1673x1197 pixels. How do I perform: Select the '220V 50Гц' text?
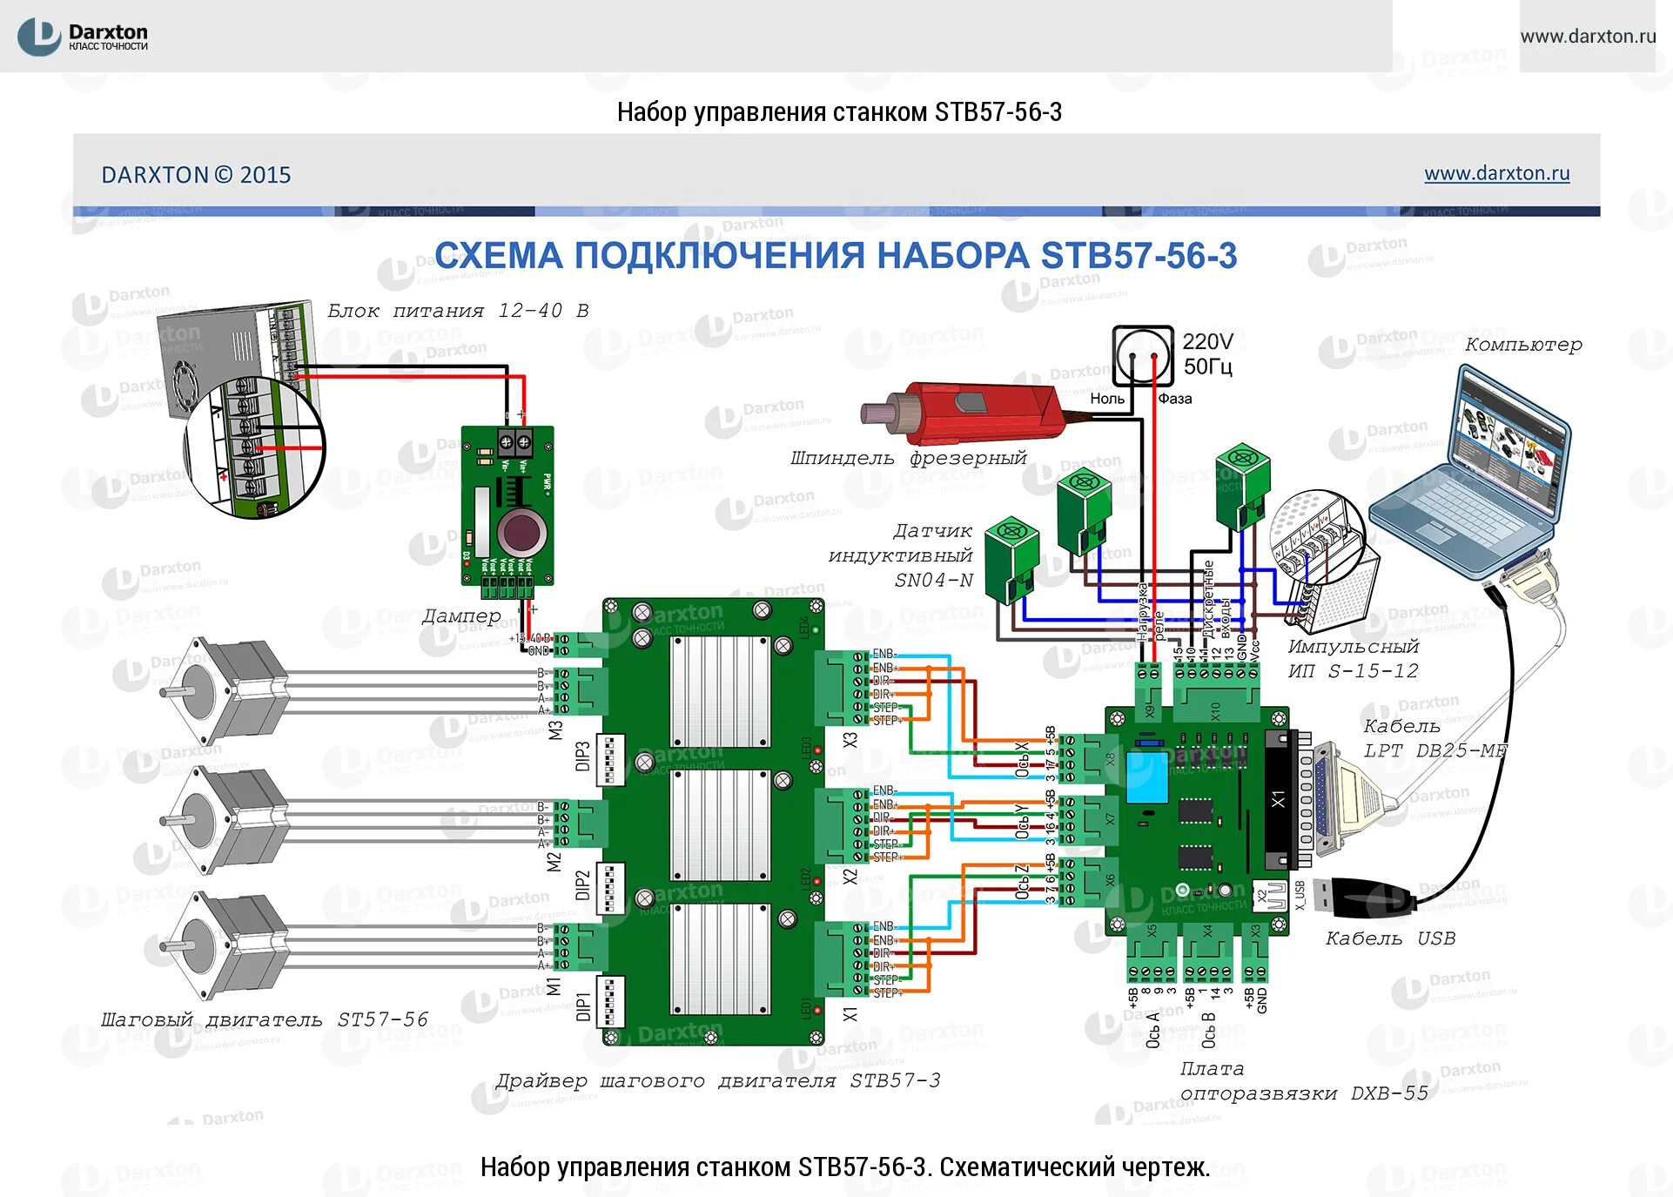1207,353
